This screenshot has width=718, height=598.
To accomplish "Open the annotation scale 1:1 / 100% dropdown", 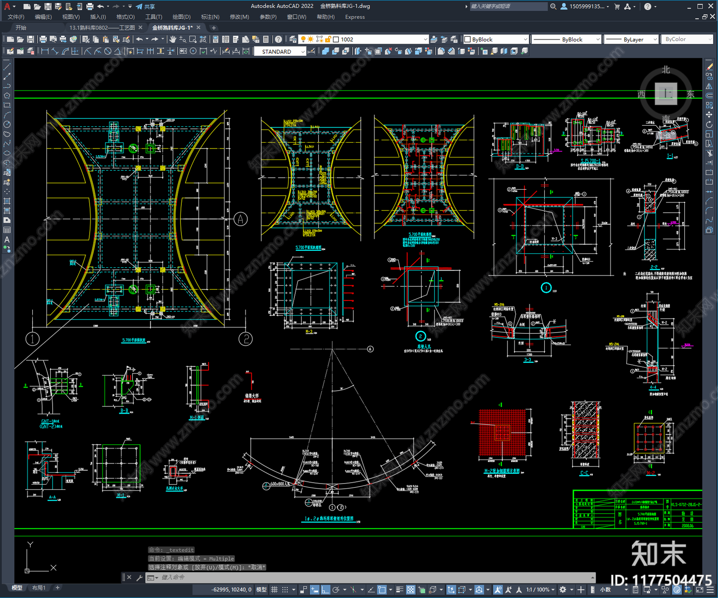I will tap(541, 589).
